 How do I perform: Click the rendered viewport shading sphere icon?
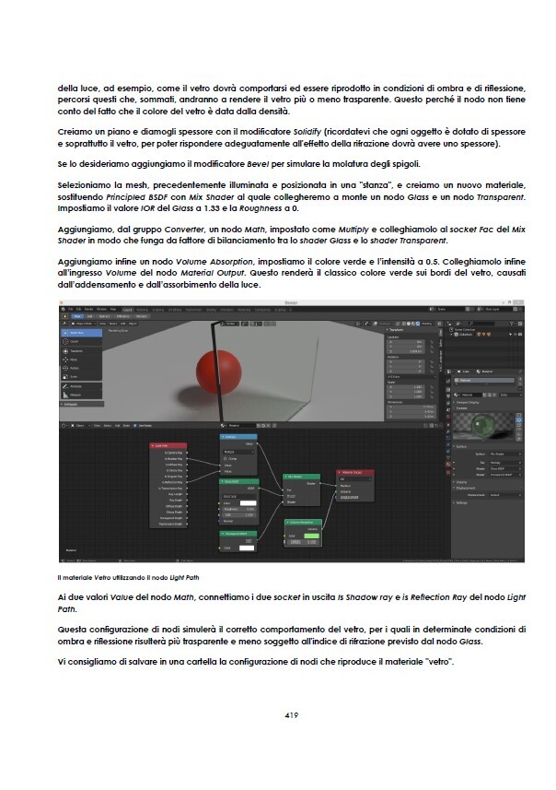point(418,324)
